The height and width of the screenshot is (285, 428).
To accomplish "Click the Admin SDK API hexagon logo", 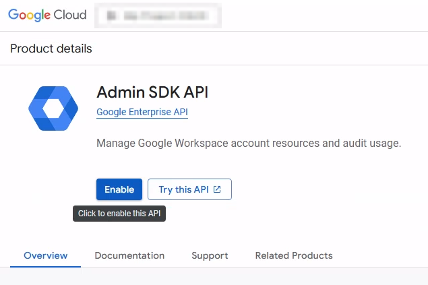I will click(x=53, y=108).
